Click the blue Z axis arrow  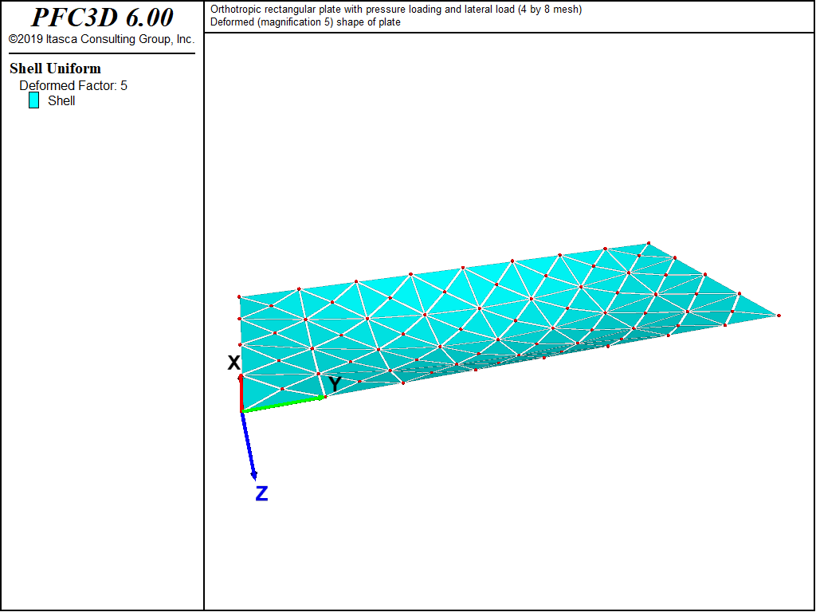tap(249, 445)
